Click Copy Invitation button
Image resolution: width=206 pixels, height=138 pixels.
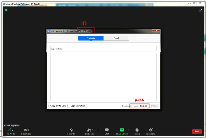[x=78, y=106]
